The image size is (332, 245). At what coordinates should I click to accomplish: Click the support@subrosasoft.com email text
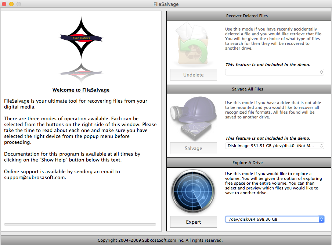pos(35,178)
